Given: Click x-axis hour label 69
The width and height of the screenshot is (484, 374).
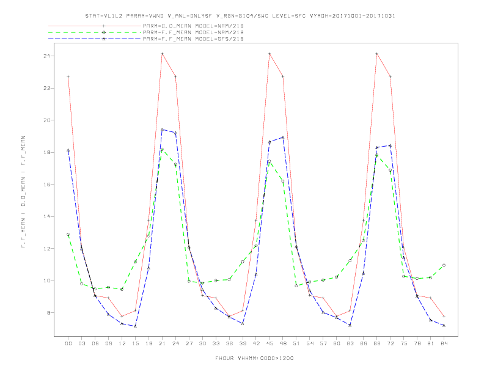Looking at the screenshot, I should 377,343.
